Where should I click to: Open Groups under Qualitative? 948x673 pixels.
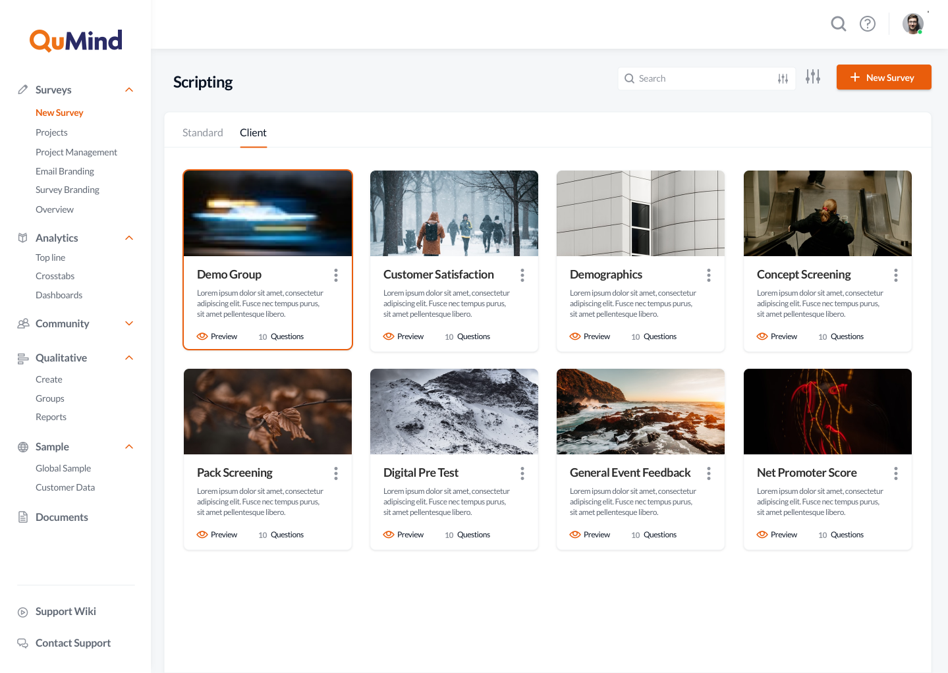tap(50, 398)
